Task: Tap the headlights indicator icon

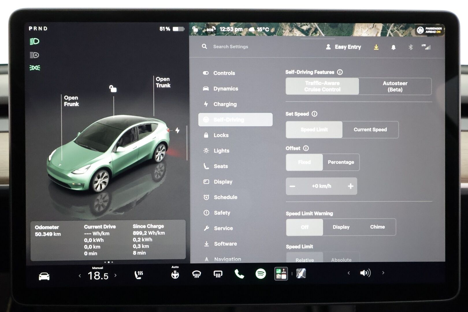Action: click(34, 41)
